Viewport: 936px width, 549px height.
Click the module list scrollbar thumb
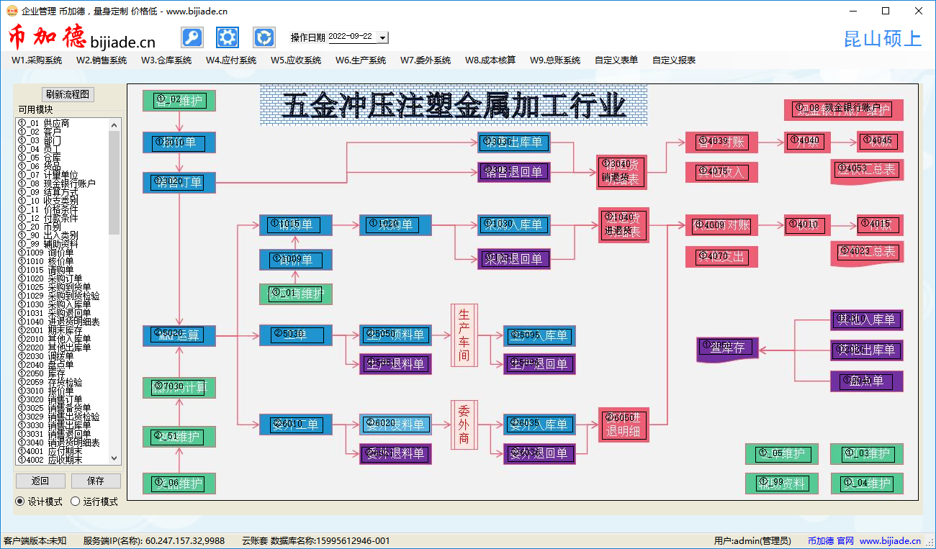pos(114,182)
